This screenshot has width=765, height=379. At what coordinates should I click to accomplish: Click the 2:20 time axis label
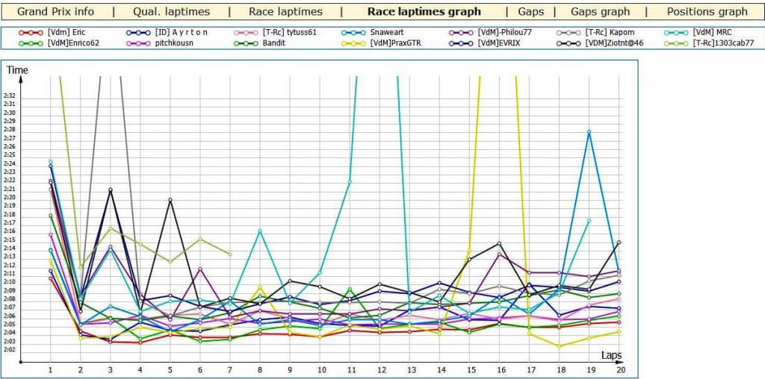pos(10,197)
